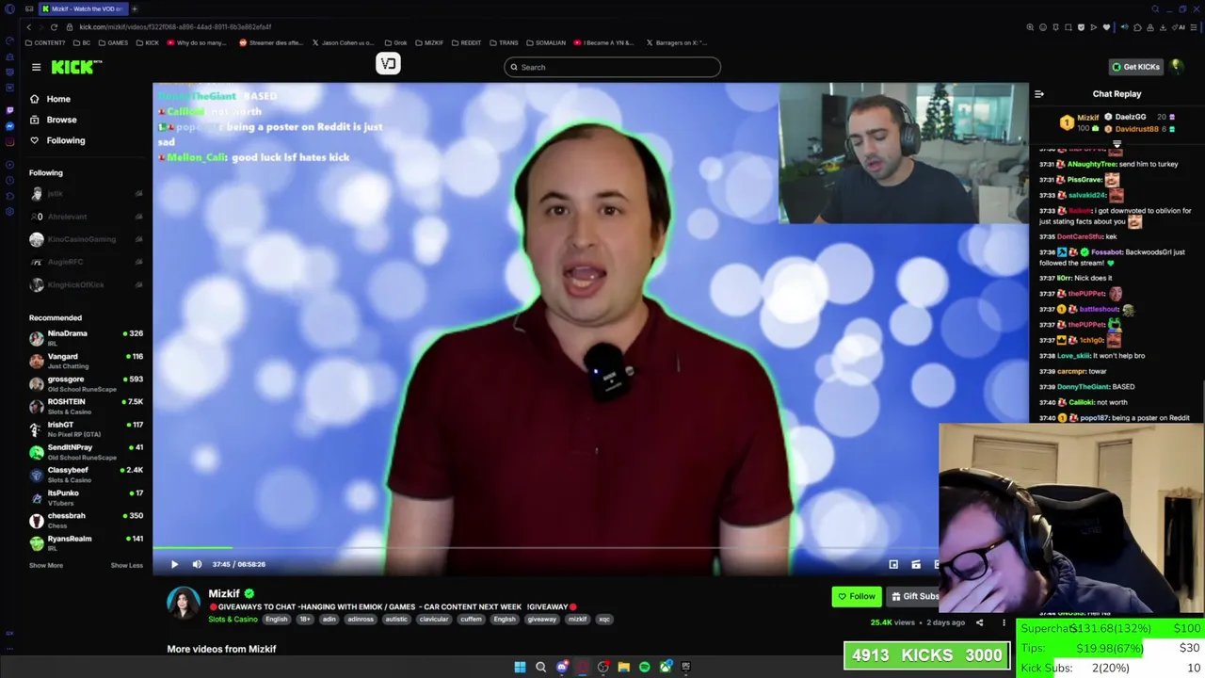Select the giveaway tag
1205x678 pixels.
click(542, 619)
